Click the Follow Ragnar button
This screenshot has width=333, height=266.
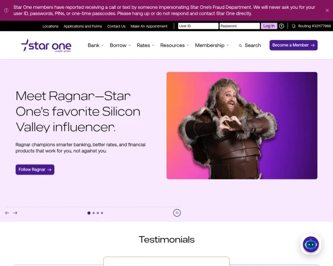35,170
